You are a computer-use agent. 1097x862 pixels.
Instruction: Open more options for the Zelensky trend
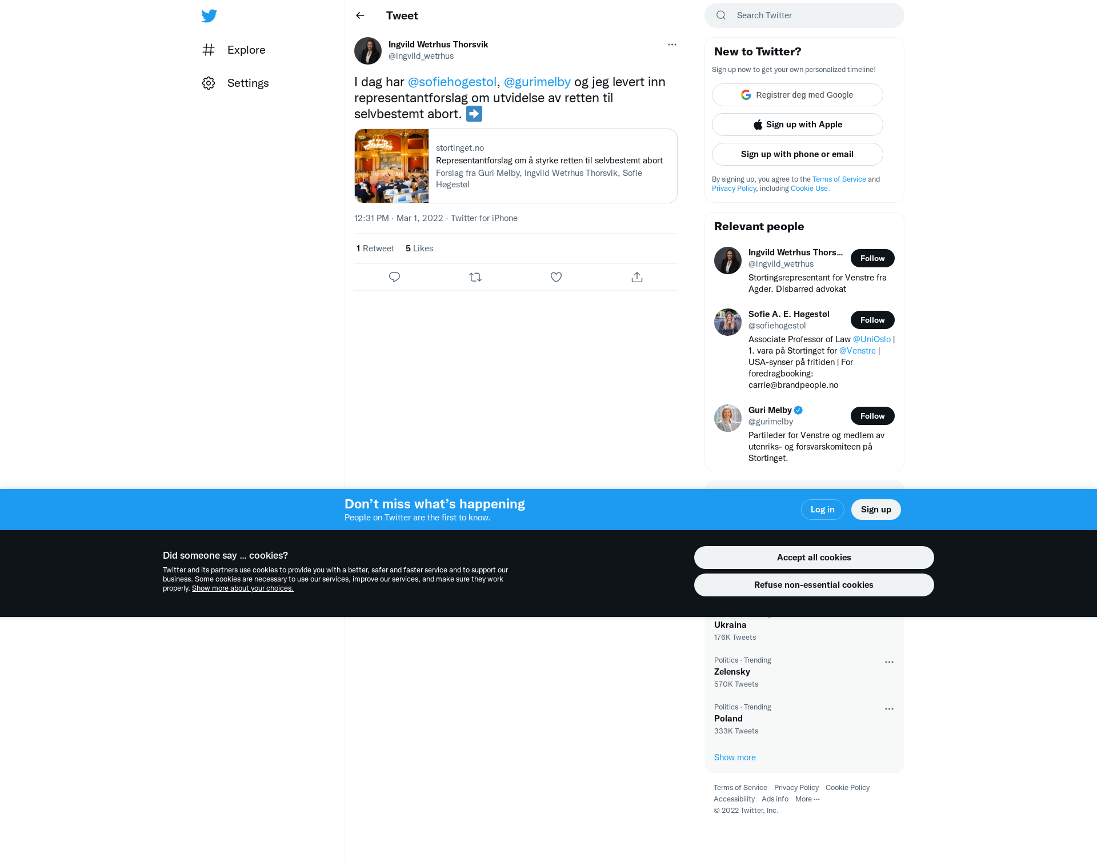tap(889, 662)
